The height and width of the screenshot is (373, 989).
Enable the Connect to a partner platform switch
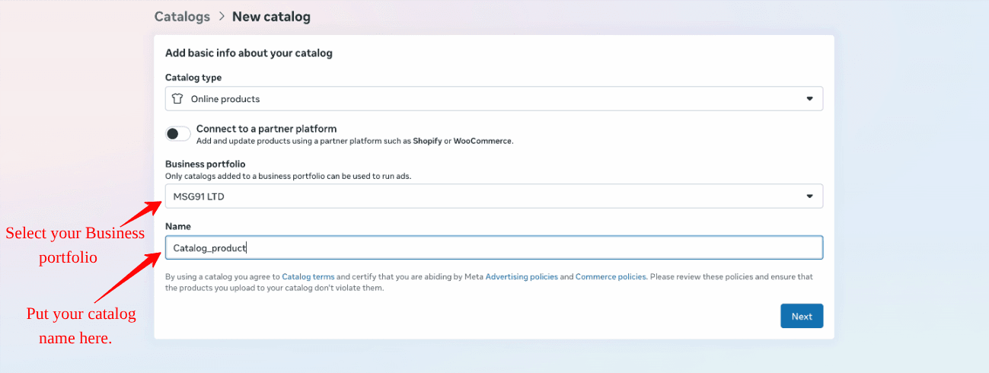tap(177, 134)
